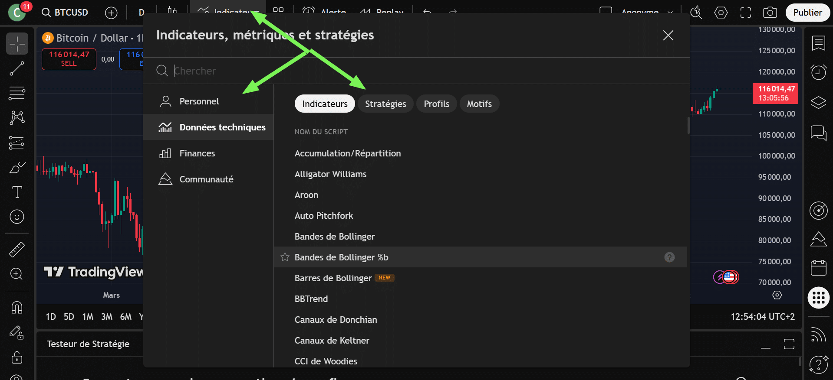The width and height of the screenshot is (833, 380).
Task: Expand the Anonyme layout dropdown arrow
Action: (670, 13)
